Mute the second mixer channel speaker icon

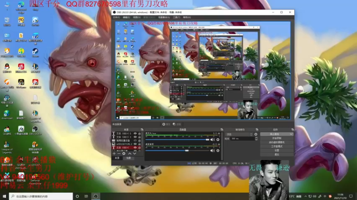212,151
